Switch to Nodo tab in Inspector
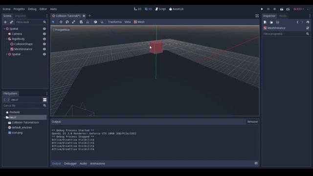 click(x=283, y=16)
